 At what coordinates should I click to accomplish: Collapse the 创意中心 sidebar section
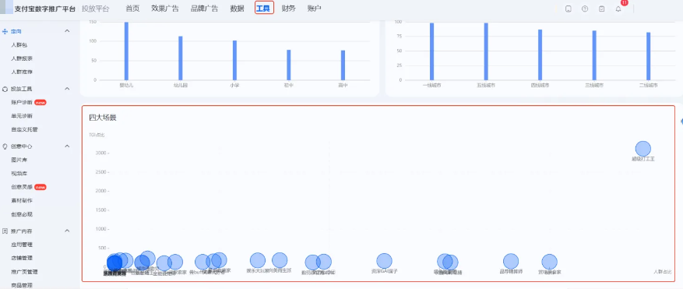pyautogui.click(x=67, y=146)
